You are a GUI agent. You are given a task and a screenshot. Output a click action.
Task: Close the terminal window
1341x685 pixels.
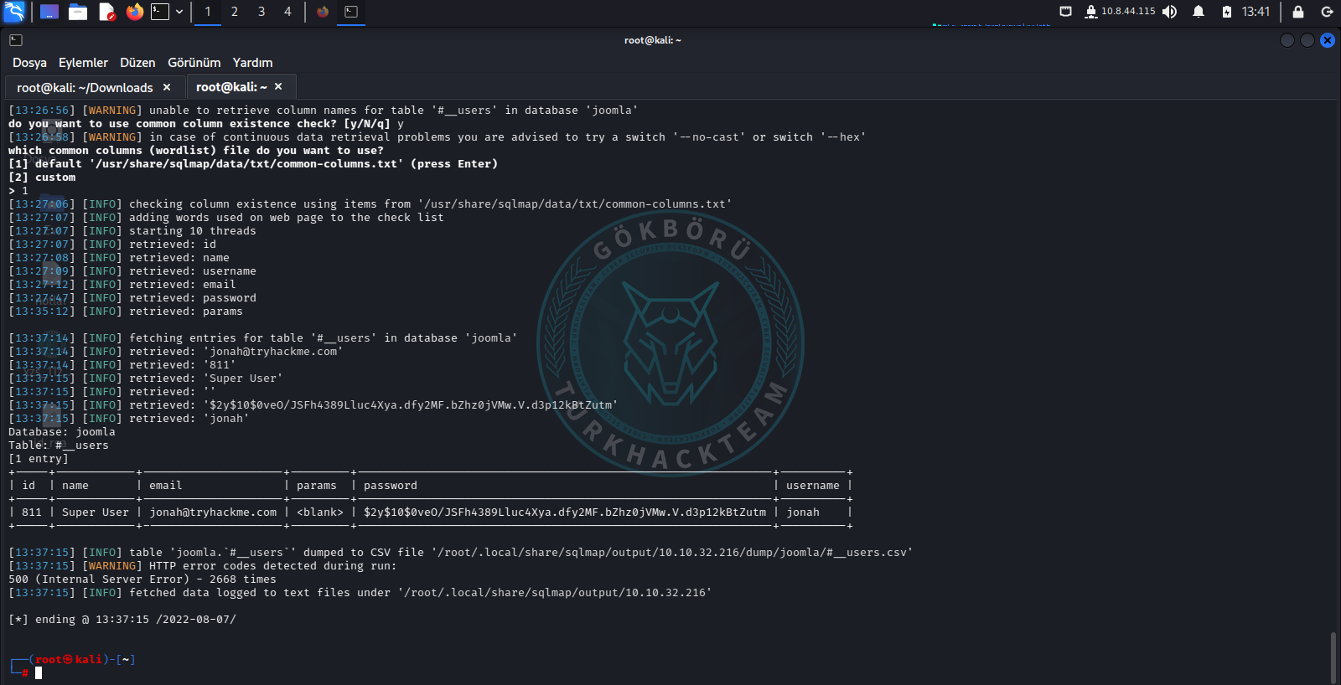1328,40
